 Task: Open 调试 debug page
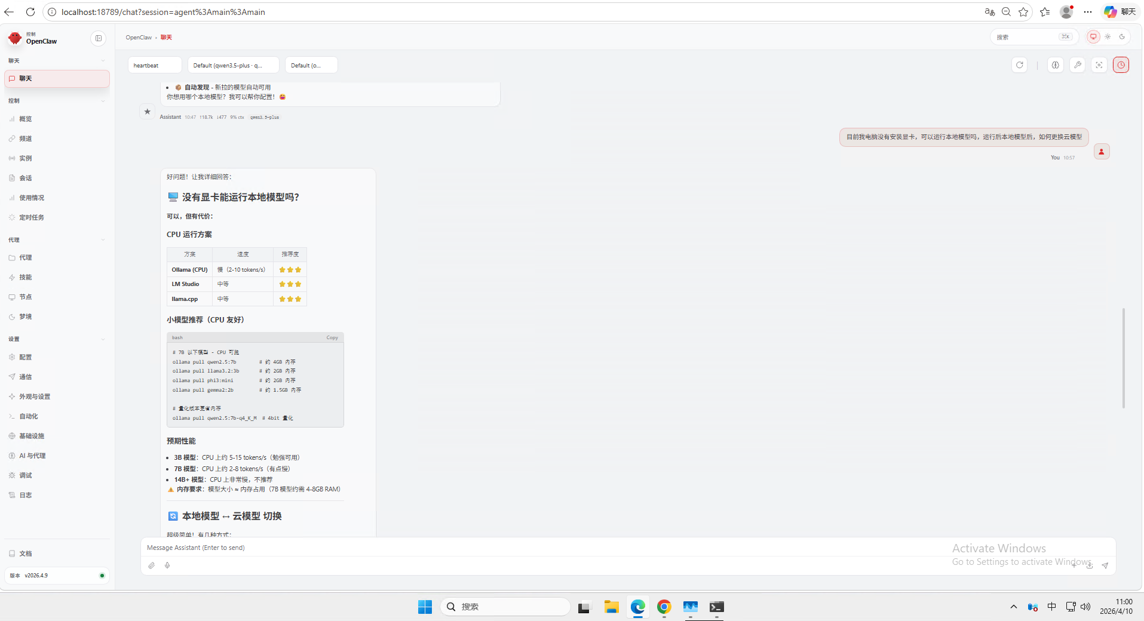[x=57, y=475]
